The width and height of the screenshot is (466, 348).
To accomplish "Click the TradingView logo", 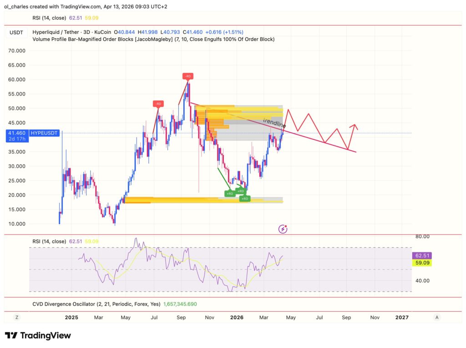I will [x=38, y=336].
